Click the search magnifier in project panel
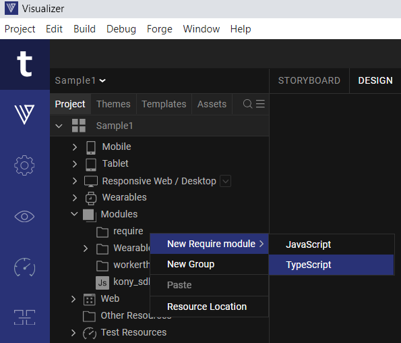 (247, 104)
